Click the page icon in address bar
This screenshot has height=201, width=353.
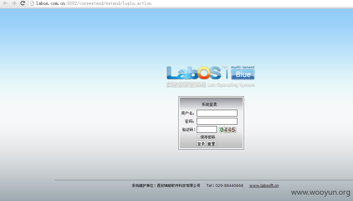click(x=32, y=3)
